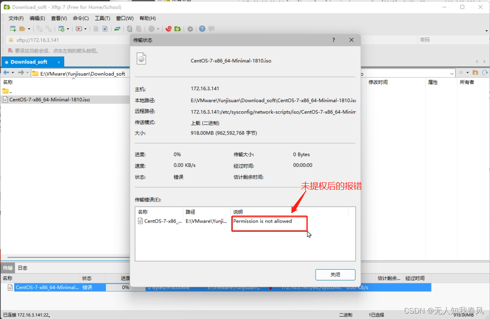
Task: Click the copy document icon in toolbar
Action: point(130,29)
